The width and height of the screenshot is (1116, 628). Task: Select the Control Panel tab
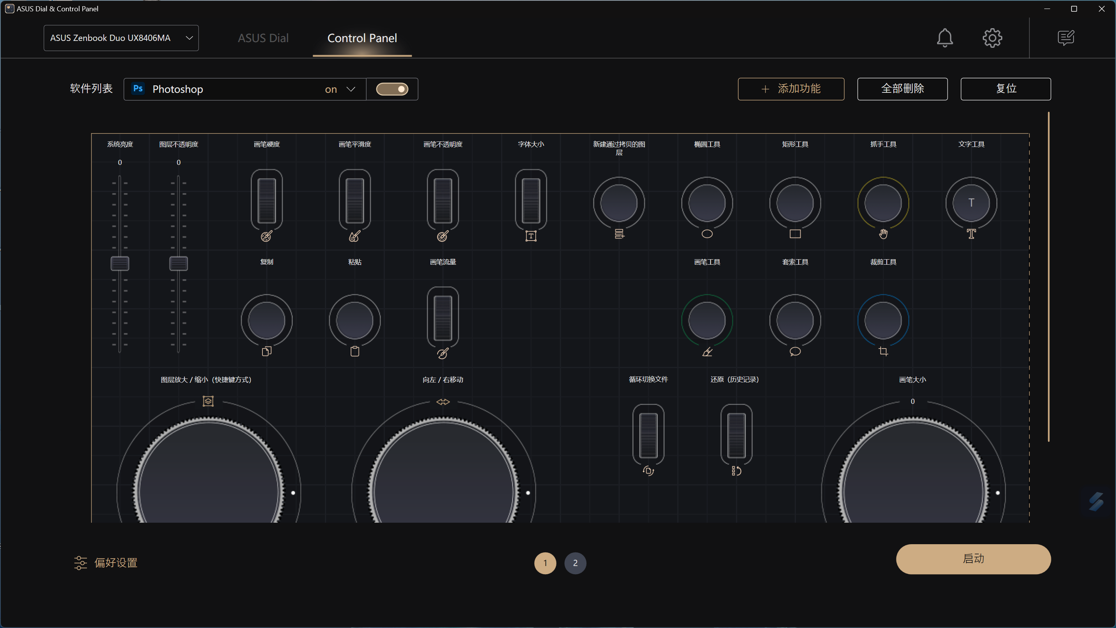[x=362, y=38]
